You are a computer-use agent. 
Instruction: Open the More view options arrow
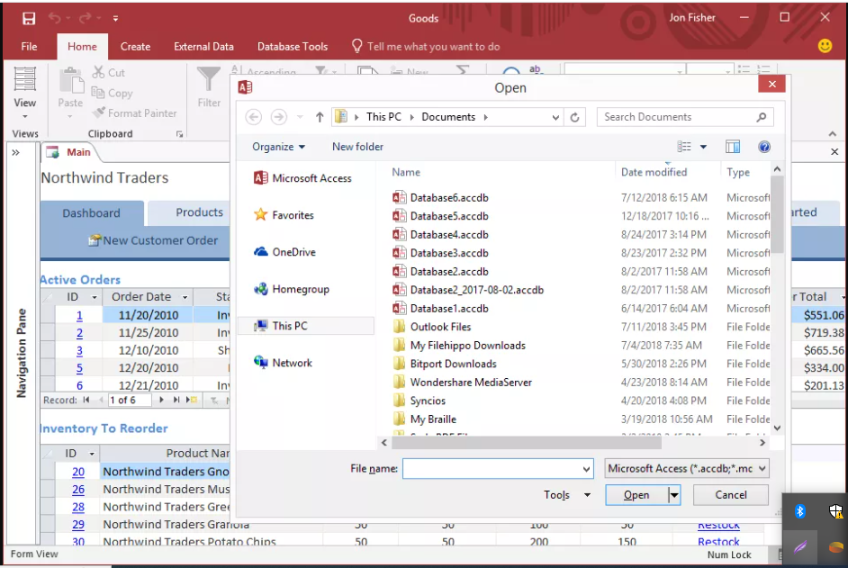pyautogui.click(x=704, y=147)
